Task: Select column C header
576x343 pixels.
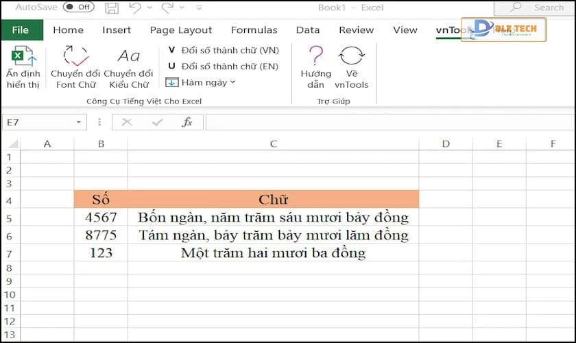Action: tap(274, 144)
